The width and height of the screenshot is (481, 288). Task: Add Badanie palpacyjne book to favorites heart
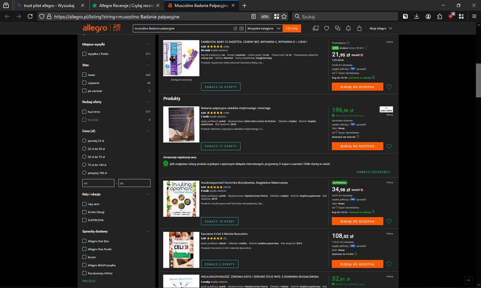click(x=389, y=146)
